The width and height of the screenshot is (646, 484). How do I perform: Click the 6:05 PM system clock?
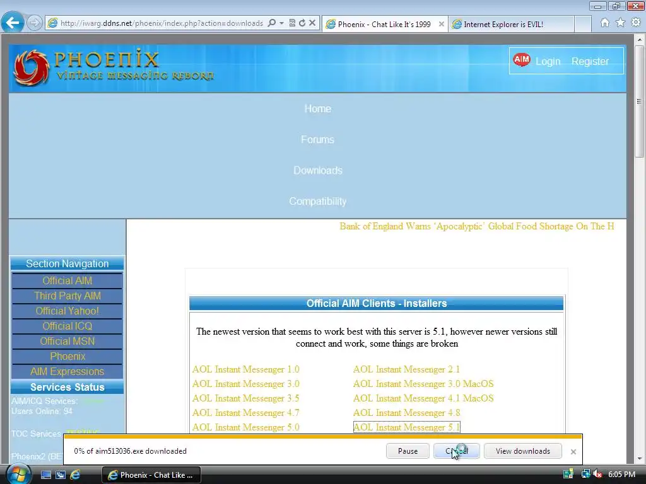tap(621, 475)
